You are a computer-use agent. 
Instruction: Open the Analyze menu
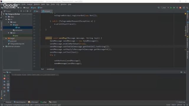(30, 4)
